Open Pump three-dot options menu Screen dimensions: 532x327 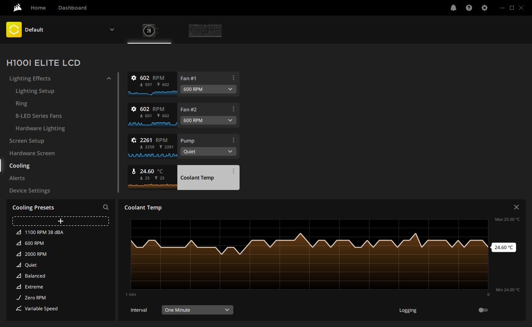pyautogui.click(x=233, y=140)
